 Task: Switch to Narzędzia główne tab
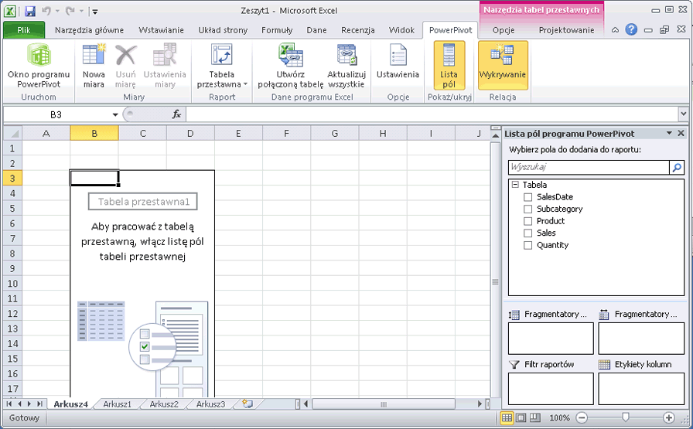[89, 30]
